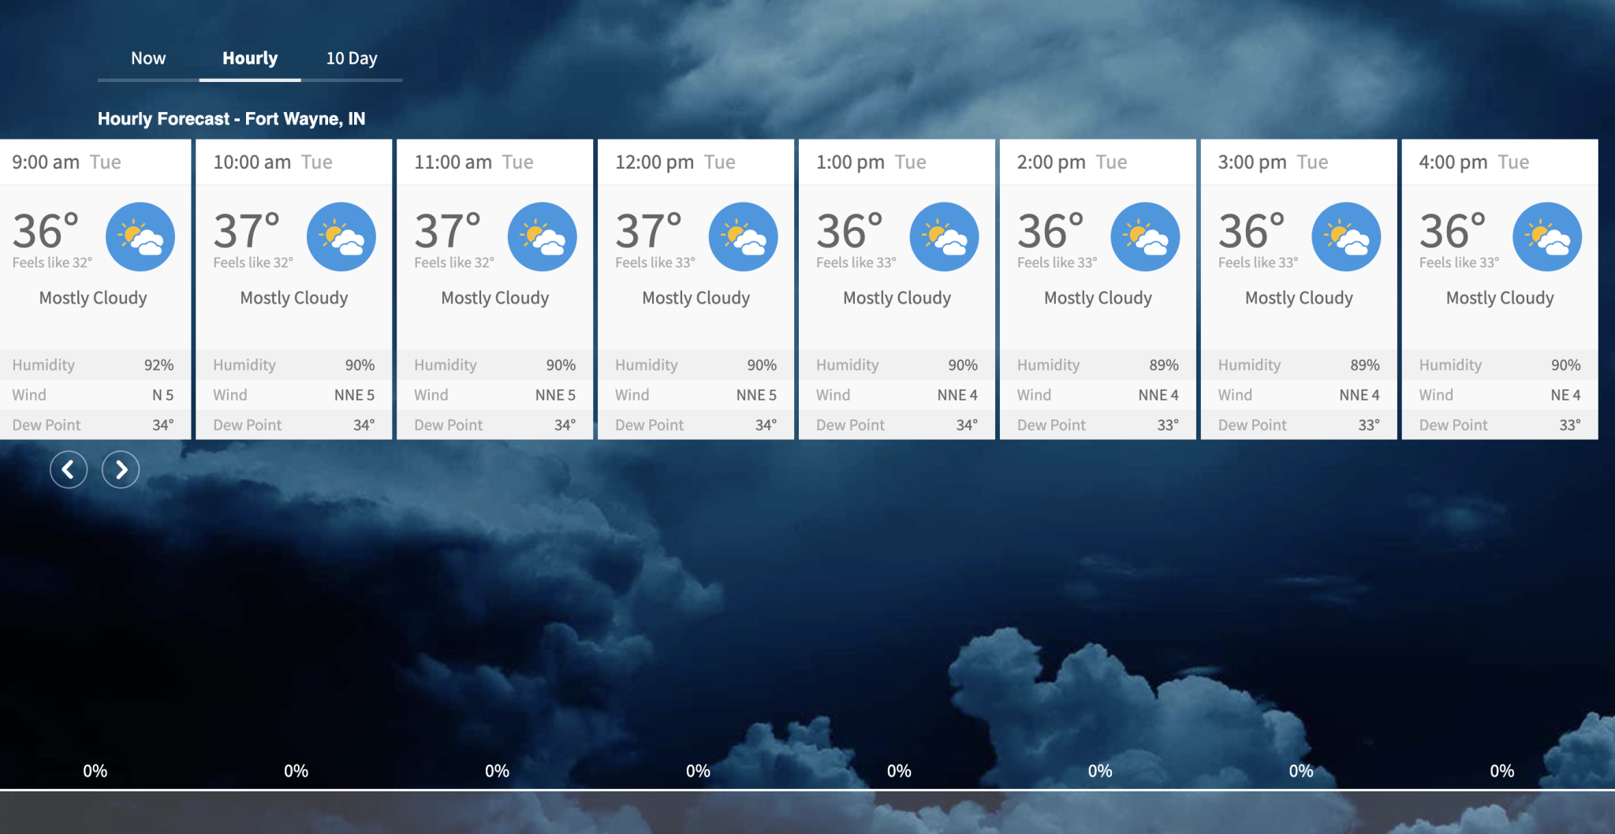This screenshot has width=1615, height=834.
Task: Click the 3:00 pm mostly cloudy weather icon
Action: (x=1347, y=237)
